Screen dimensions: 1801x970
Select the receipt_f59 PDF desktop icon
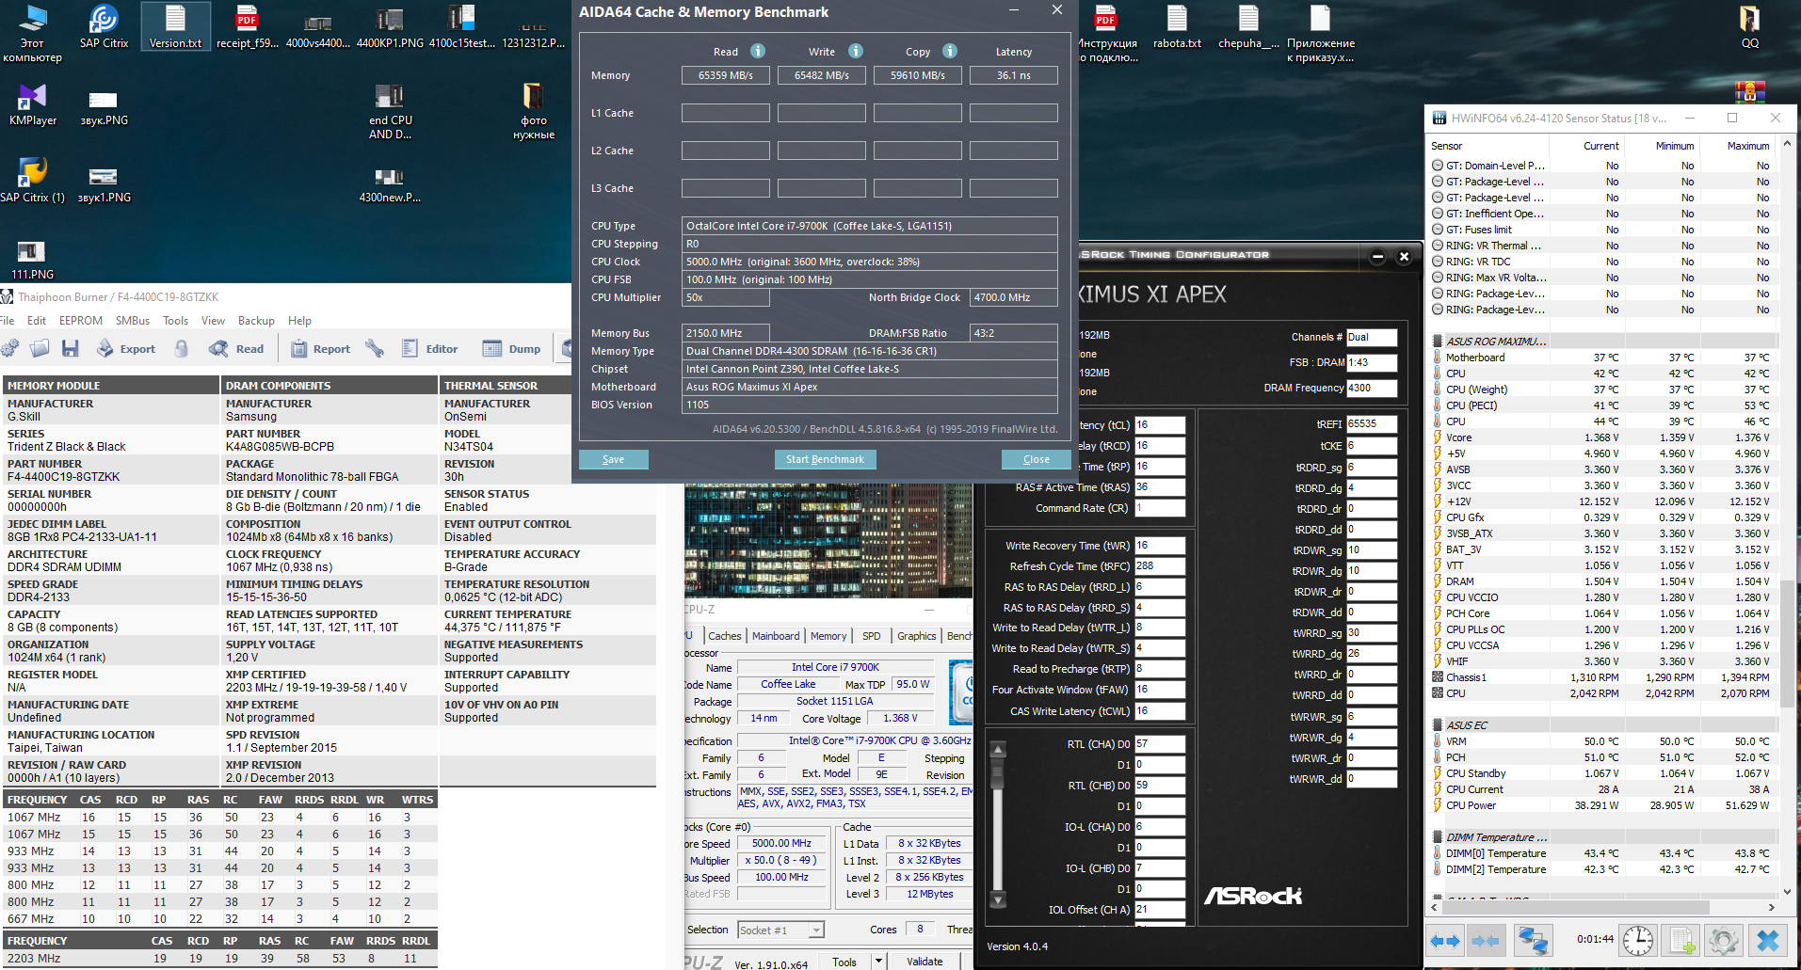(247, 26)
